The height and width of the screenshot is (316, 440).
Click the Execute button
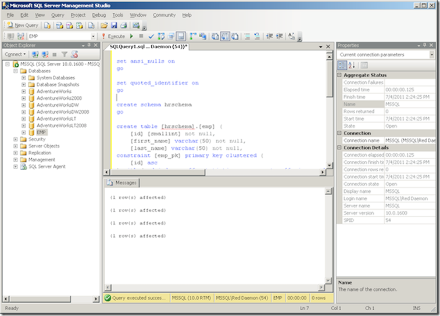[x=113, y=36]
